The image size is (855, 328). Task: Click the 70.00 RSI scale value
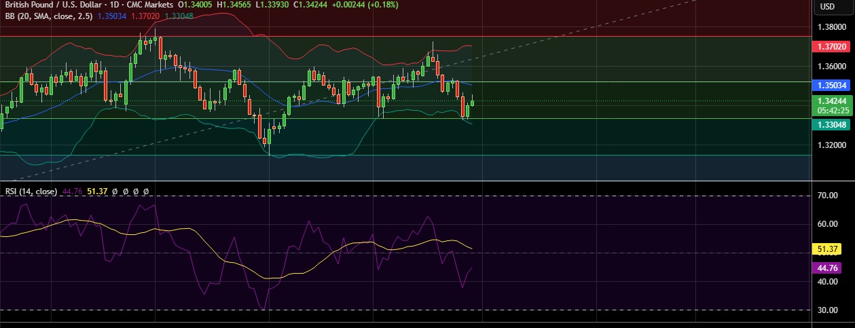coord(829,196)
